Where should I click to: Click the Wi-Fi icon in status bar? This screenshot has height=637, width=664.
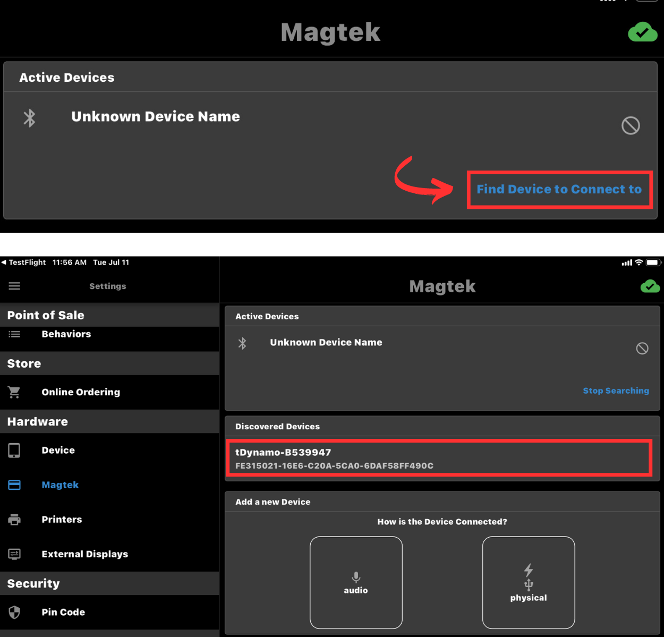pos(639,262)
